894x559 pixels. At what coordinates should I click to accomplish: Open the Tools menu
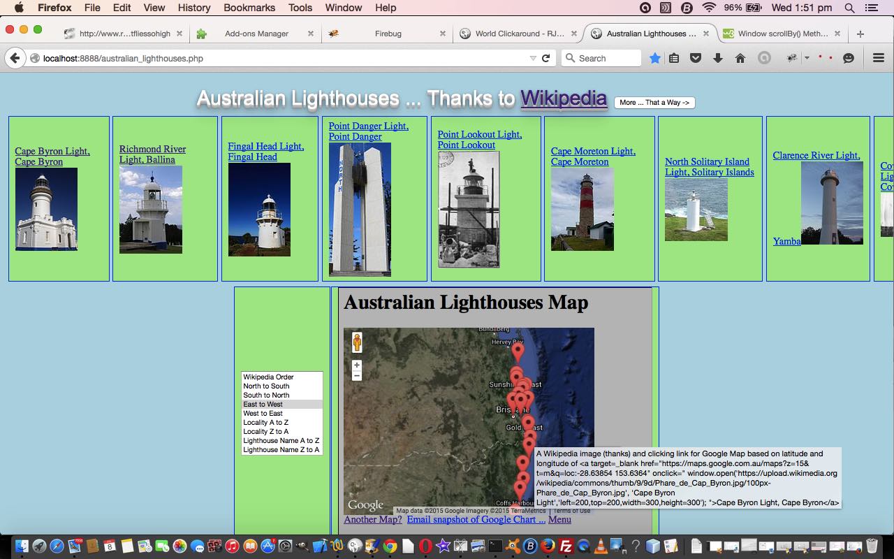pyautogui.click(x=300, y=8)
